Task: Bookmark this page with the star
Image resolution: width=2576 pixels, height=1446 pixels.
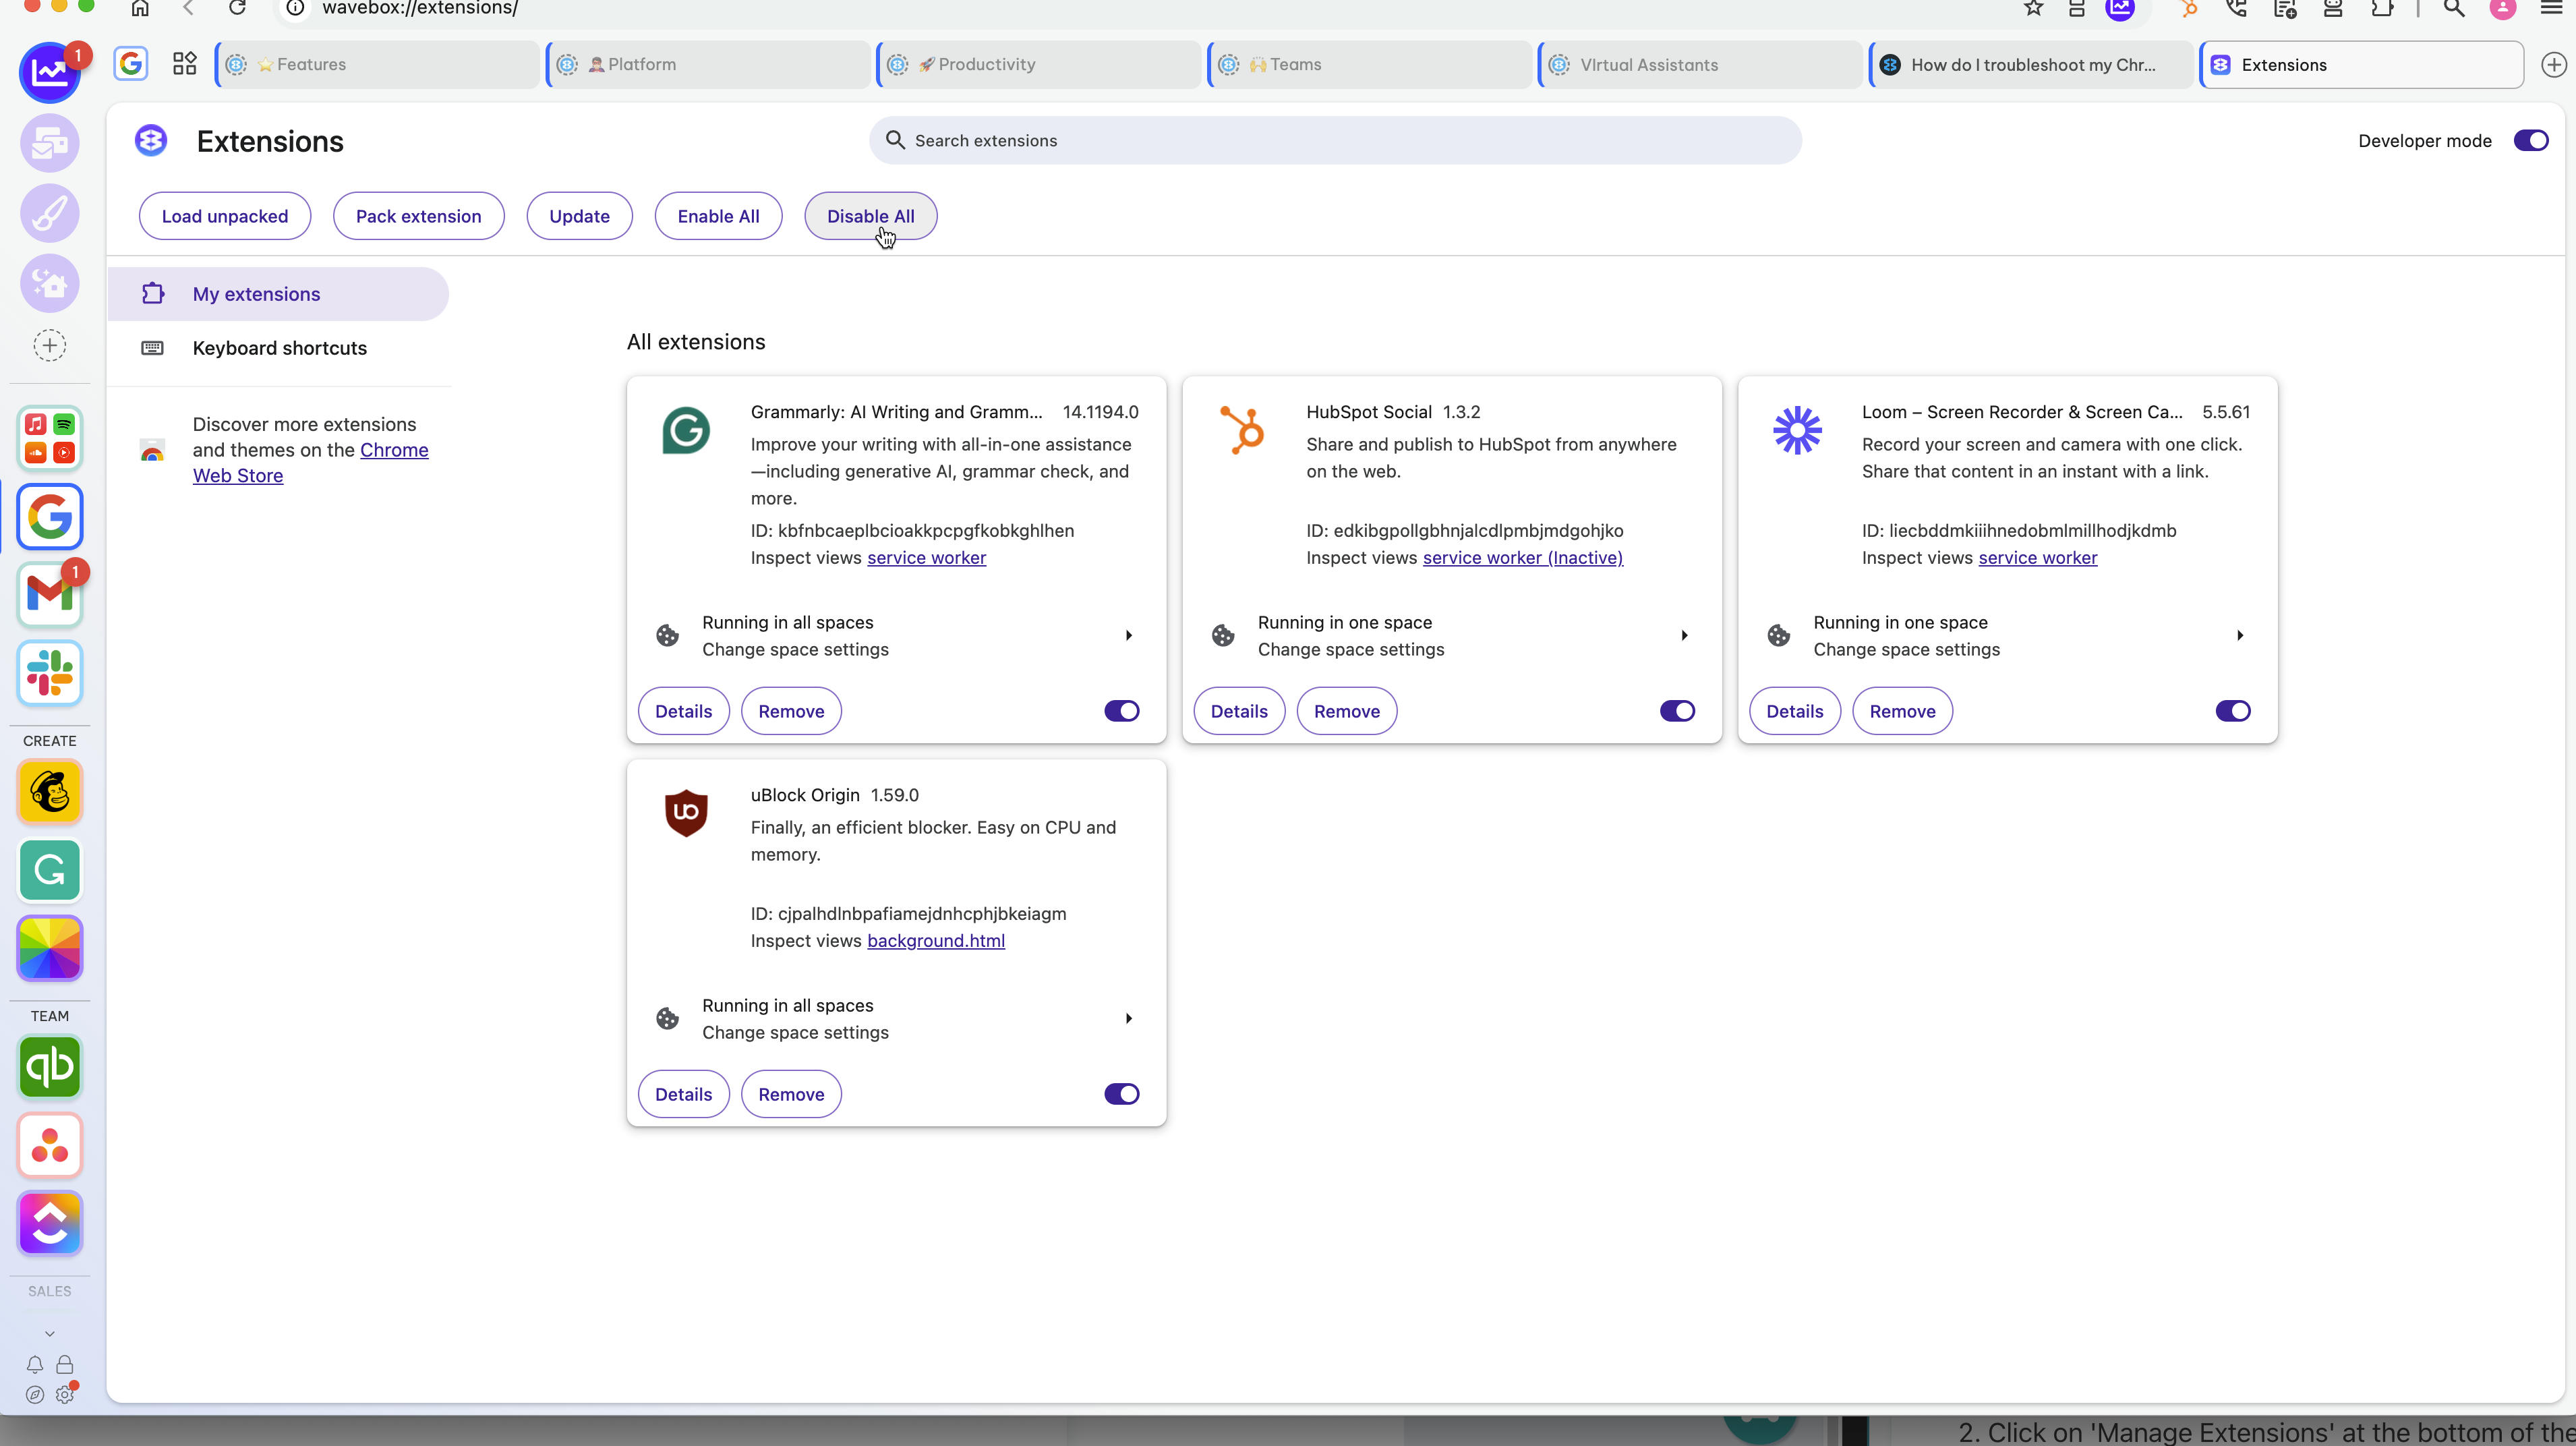Action: point(2033,8)
